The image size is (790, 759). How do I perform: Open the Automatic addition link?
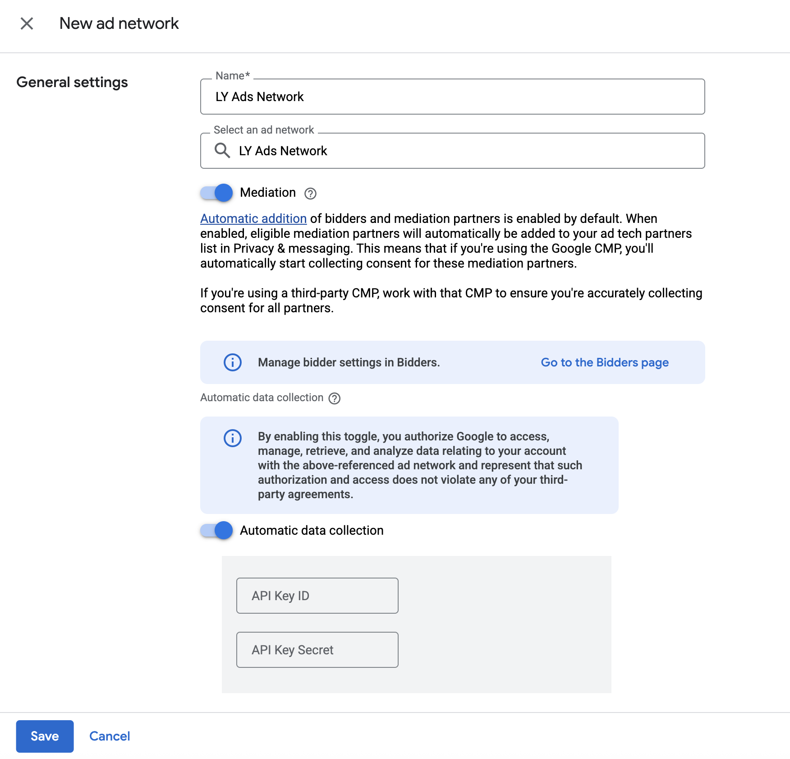tap(253, 218)
